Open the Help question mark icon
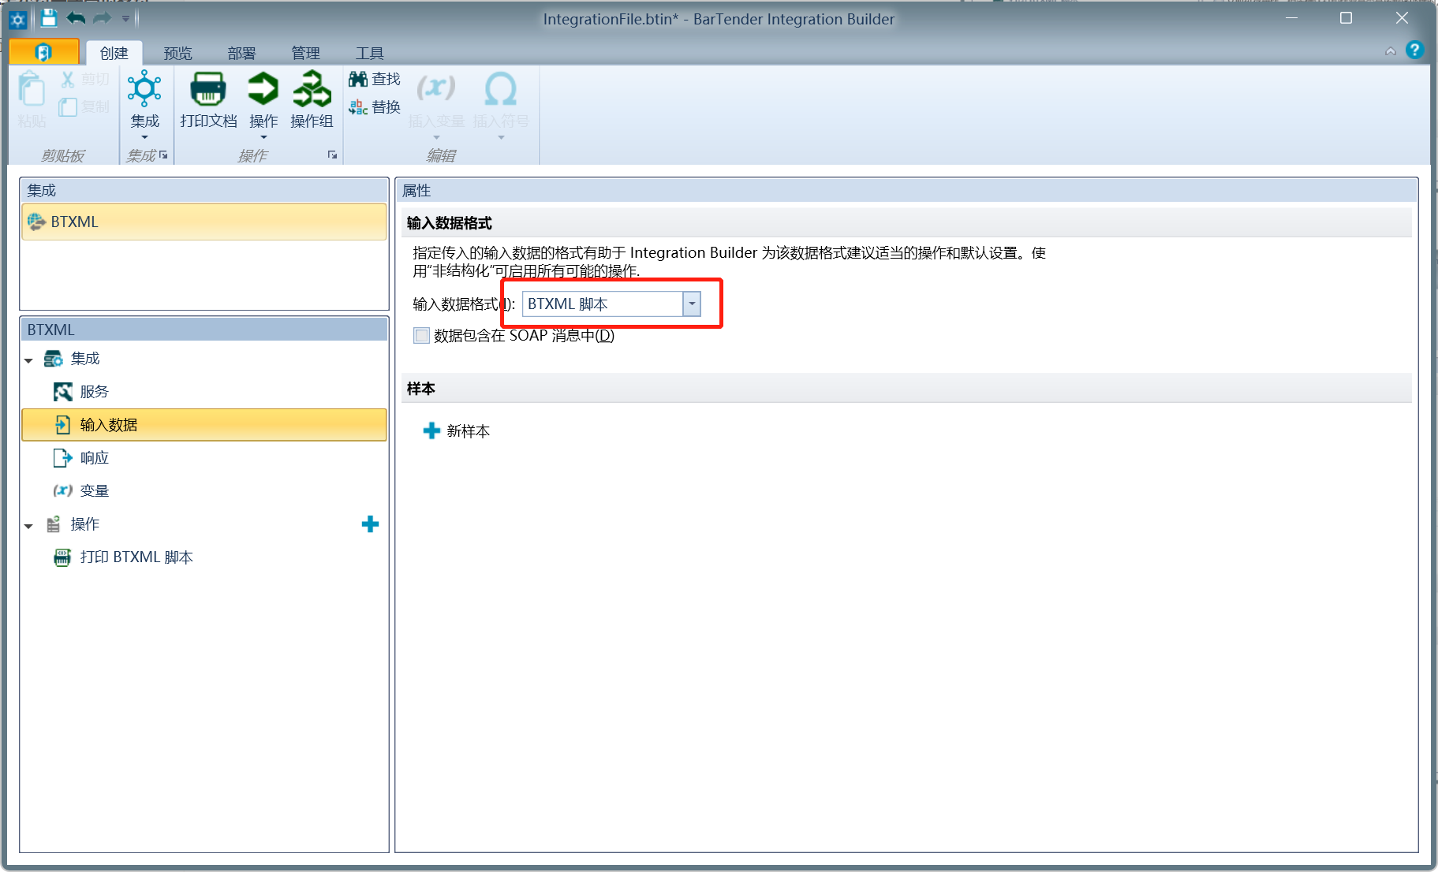 tap(1414, 50)
